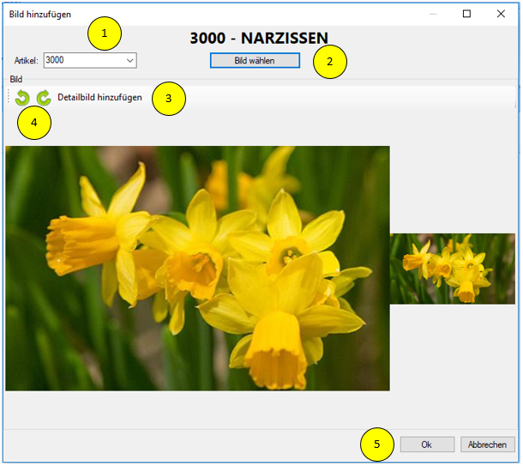Screen dimensions: 523x466
Task: Click Detailbild hinzufügen in the toolbar
Action: click(99, 98)
